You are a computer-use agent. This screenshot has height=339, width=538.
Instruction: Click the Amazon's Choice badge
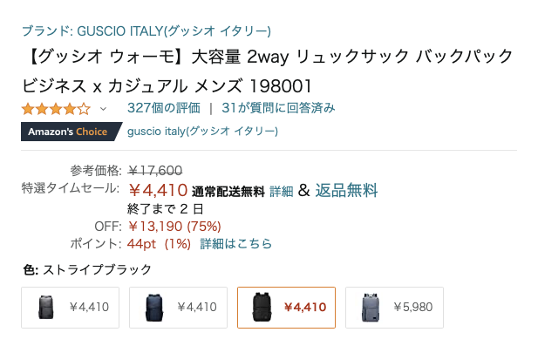click(x=72, y=132)
